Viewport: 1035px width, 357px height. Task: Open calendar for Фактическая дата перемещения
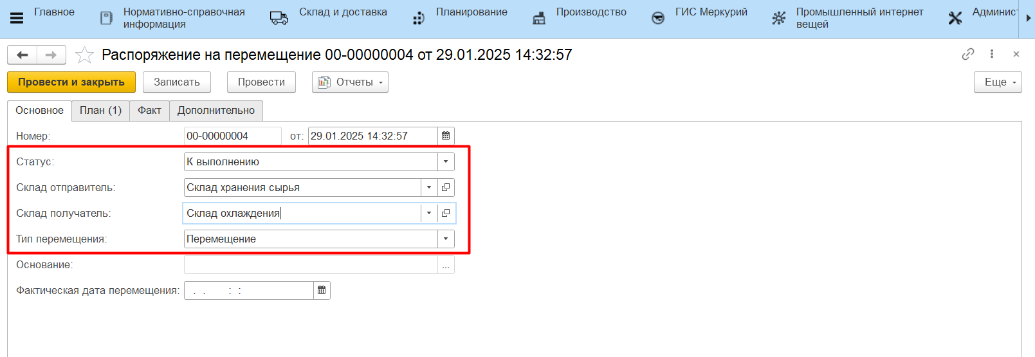322,291
